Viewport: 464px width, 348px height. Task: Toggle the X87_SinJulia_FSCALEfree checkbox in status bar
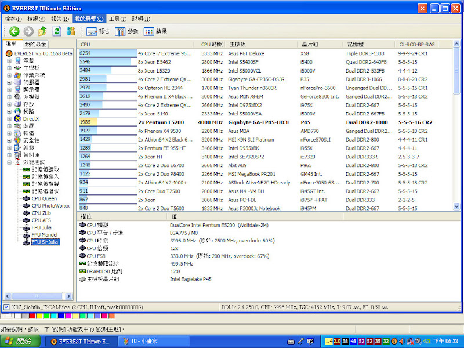tap(6, 307)
